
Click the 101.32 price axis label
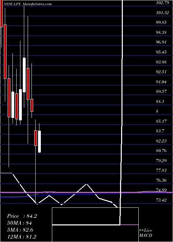[x=163, y=12]
